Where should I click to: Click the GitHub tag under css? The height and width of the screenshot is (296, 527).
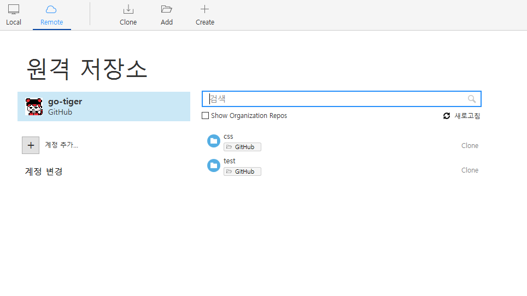242,147
